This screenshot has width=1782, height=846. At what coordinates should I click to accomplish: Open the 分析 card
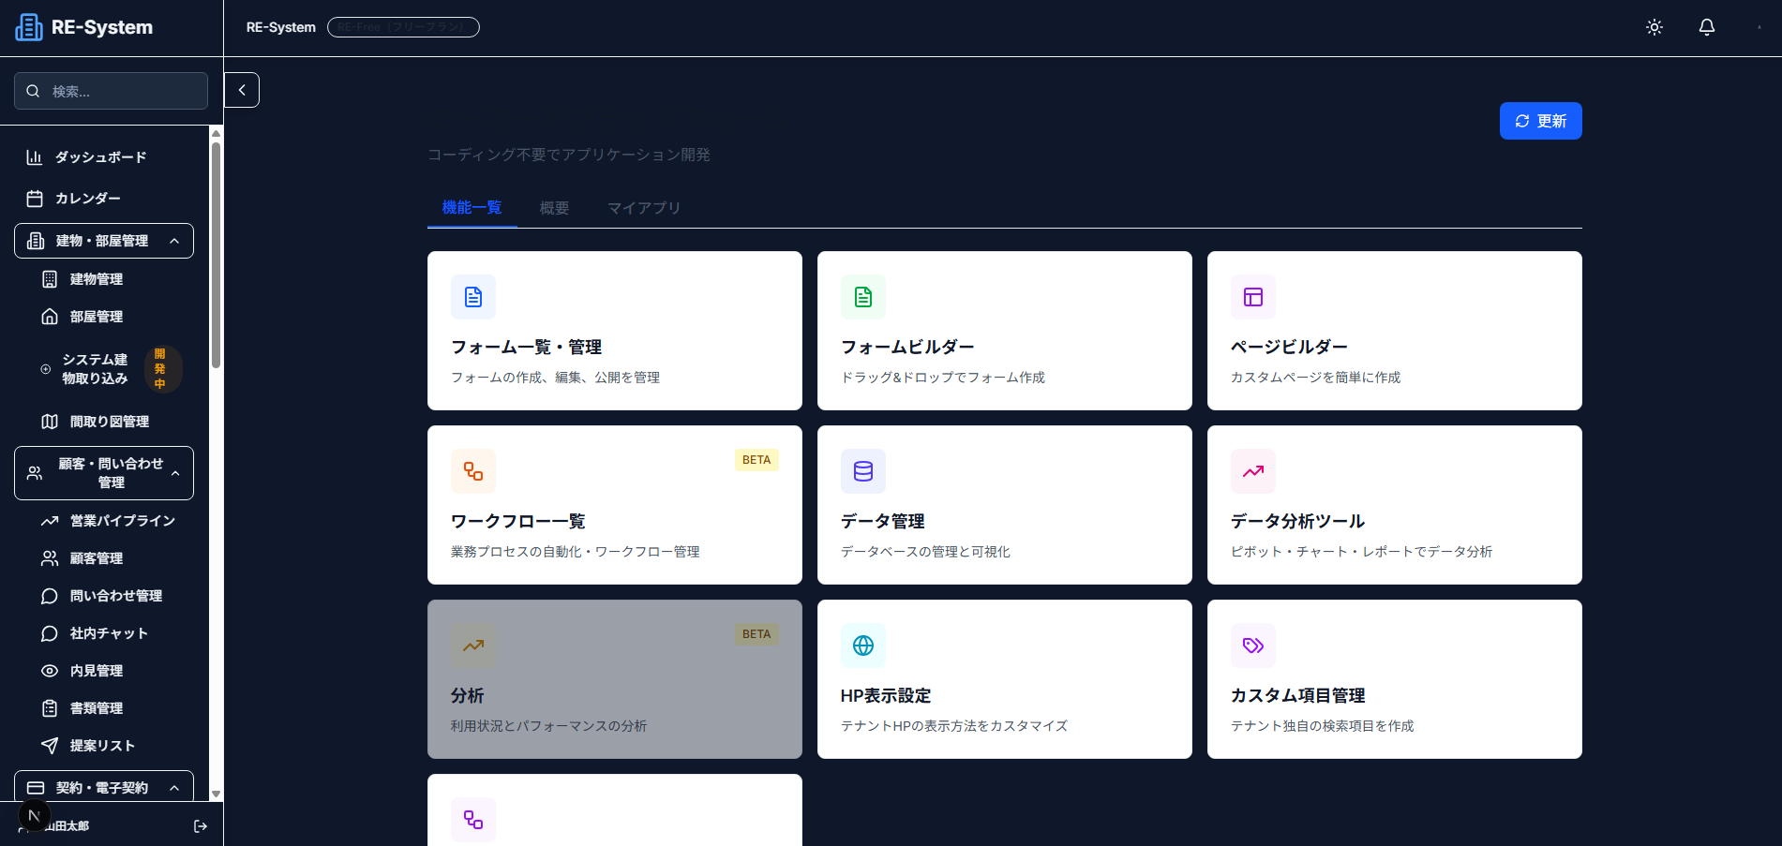[615, 679]
